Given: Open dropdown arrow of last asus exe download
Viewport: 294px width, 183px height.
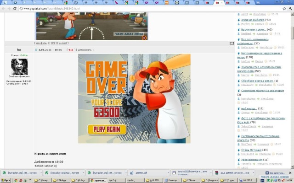Looking at the screenshot, I should (253, 173).
